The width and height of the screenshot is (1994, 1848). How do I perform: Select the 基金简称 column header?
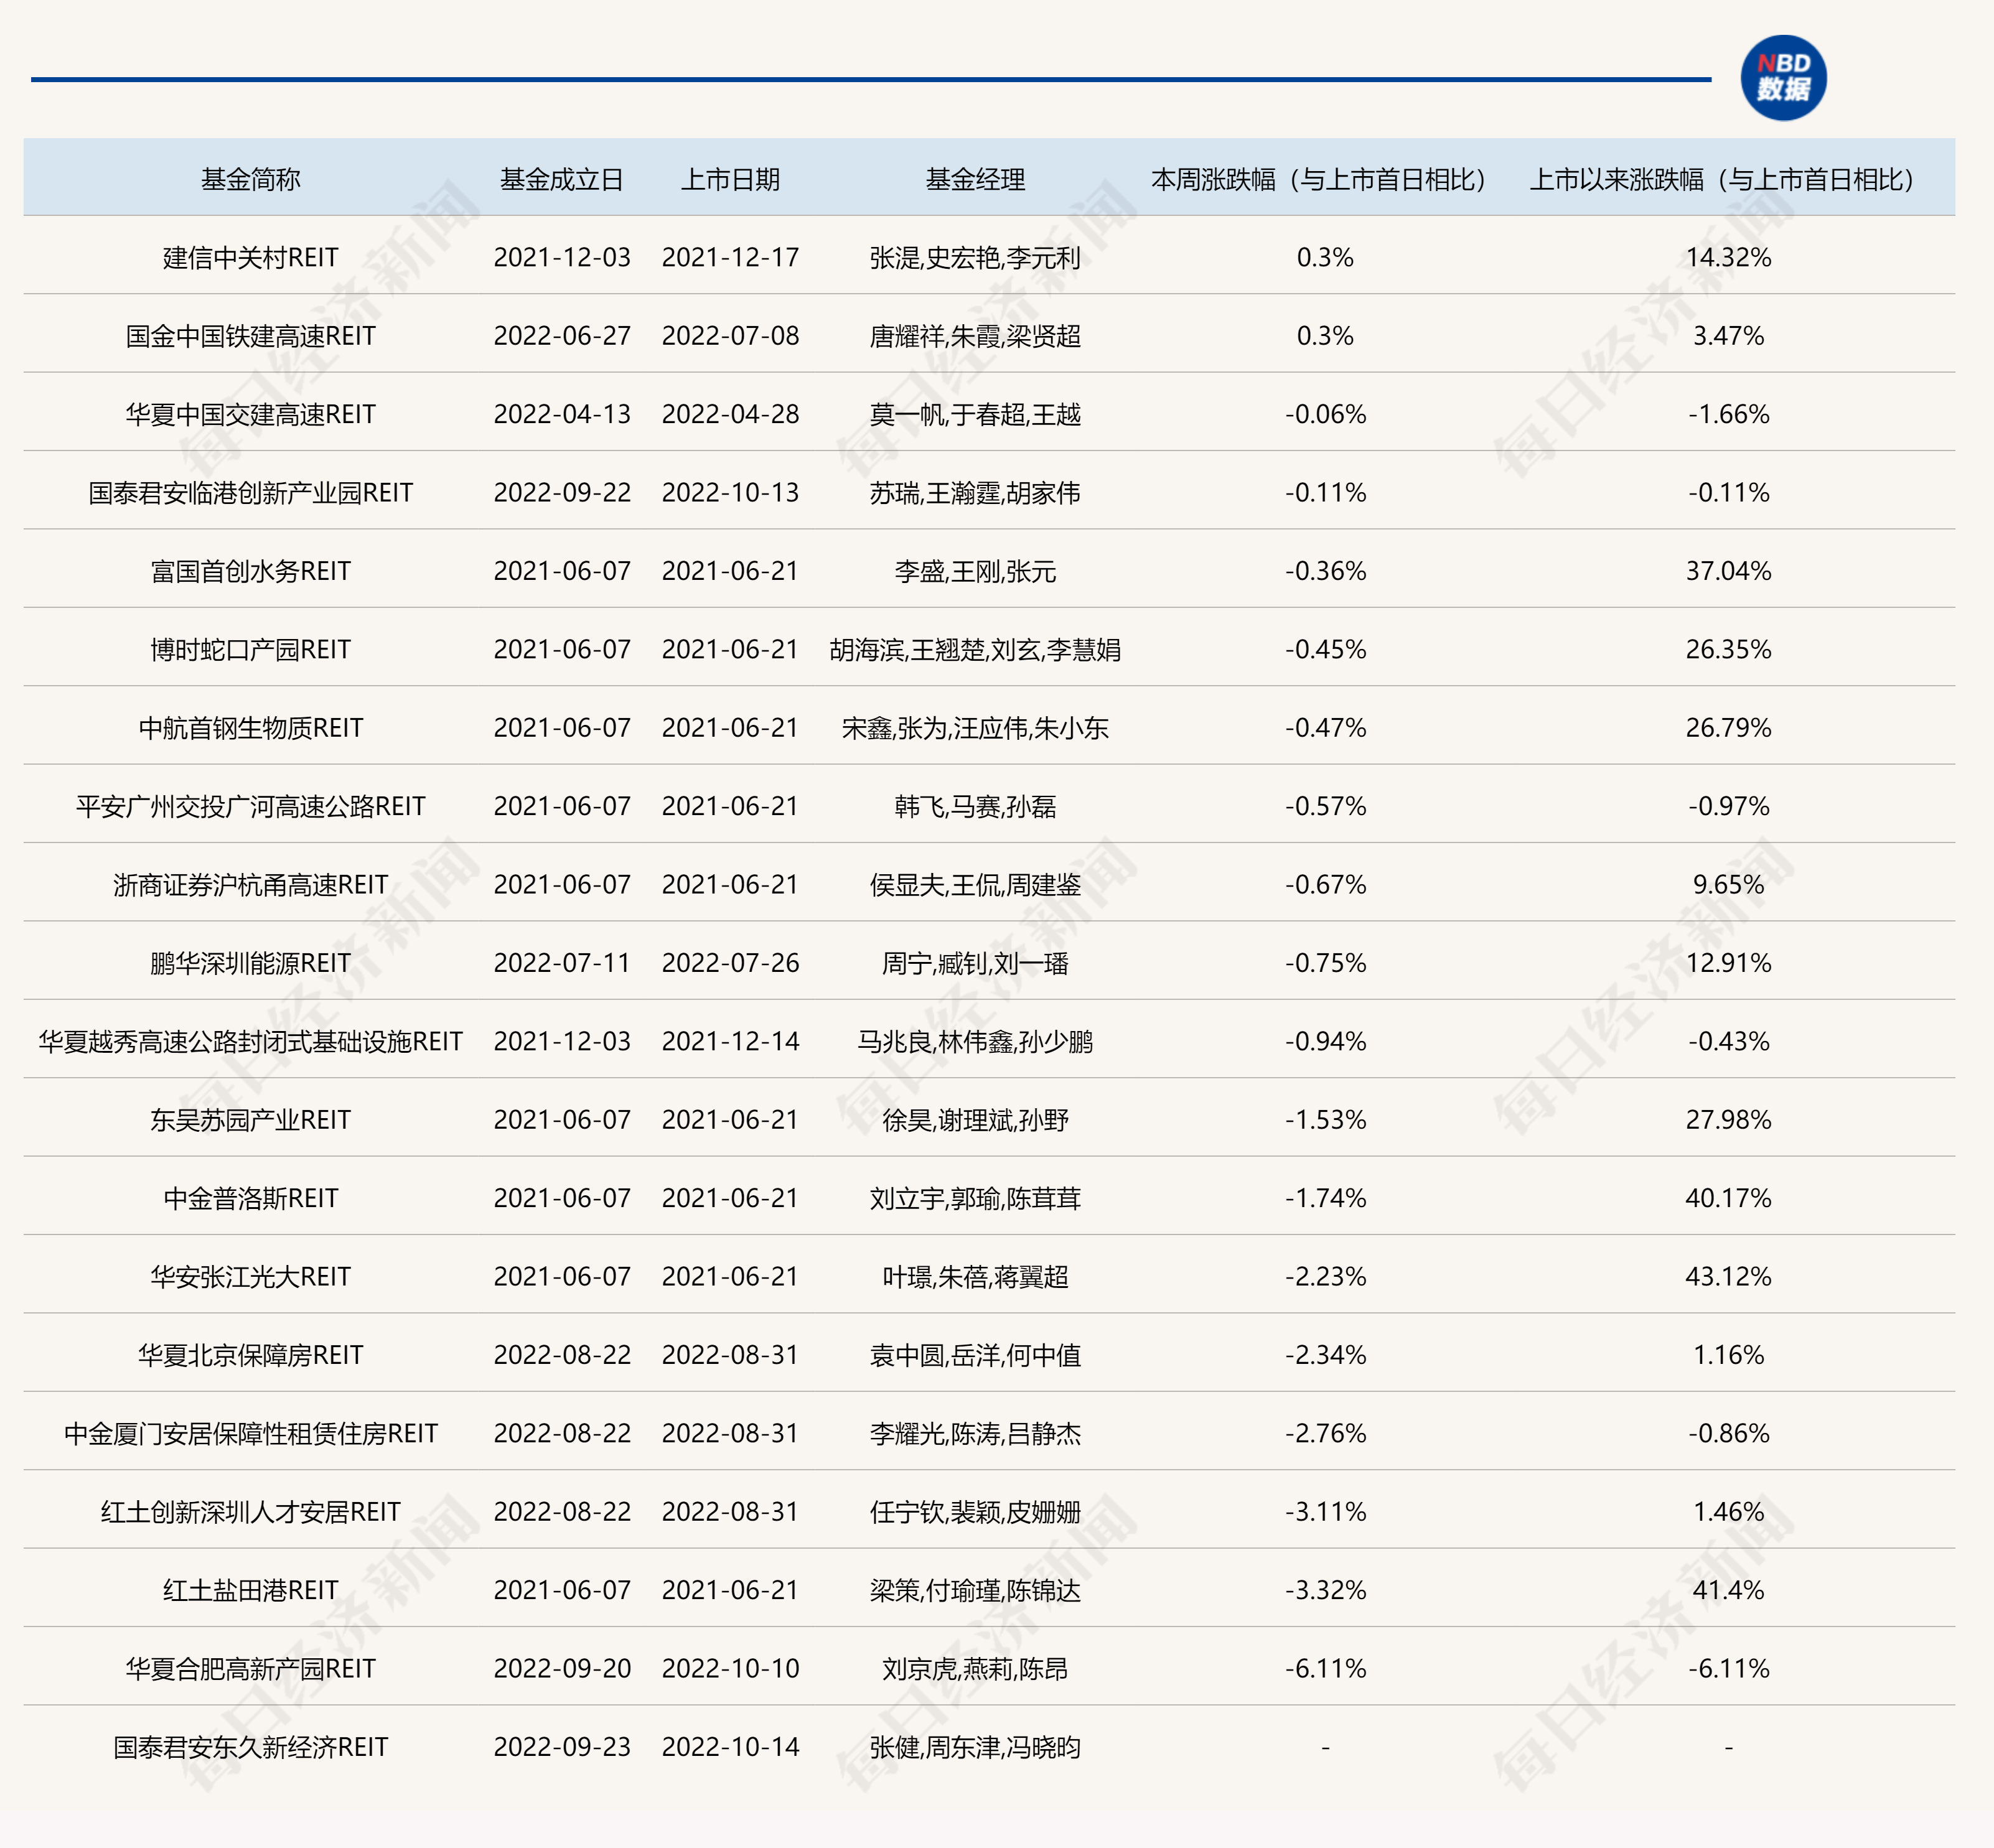(x=250, y=179)
